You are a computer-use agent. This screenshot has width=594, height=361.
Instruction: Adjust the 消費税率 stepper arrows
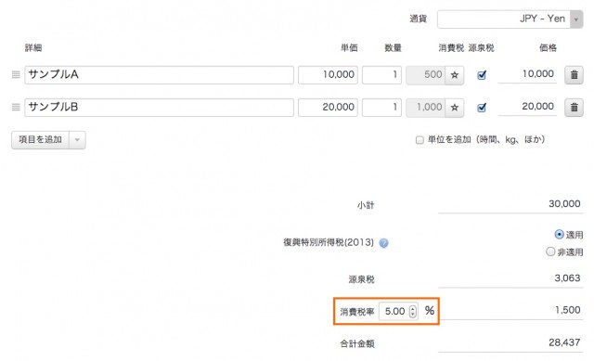tap(412, 312)
